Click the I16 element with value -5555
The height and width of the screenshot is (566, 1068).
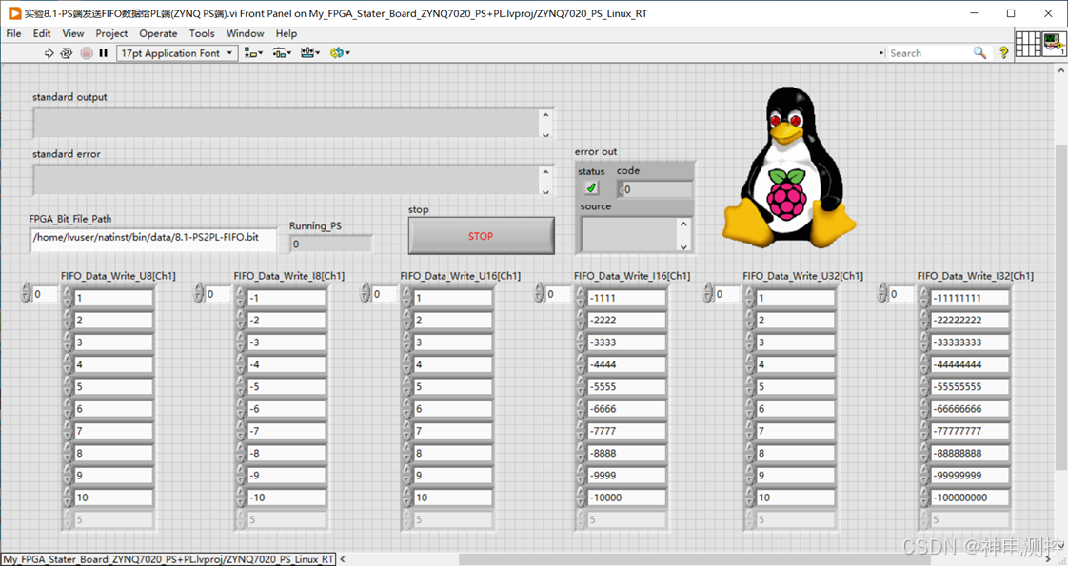(626, 386)
